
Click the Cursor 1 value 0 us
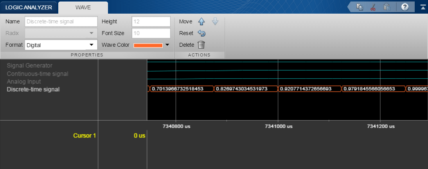click(x=140, y=135)
